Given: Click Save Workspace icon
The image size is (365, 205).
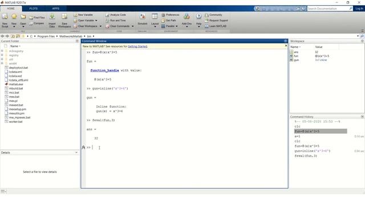Looking at the screenshot, I should [64, 20].
